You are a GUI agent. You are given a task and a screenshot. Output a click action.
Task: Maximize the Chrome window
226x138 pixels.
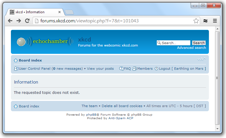[203, 6]
